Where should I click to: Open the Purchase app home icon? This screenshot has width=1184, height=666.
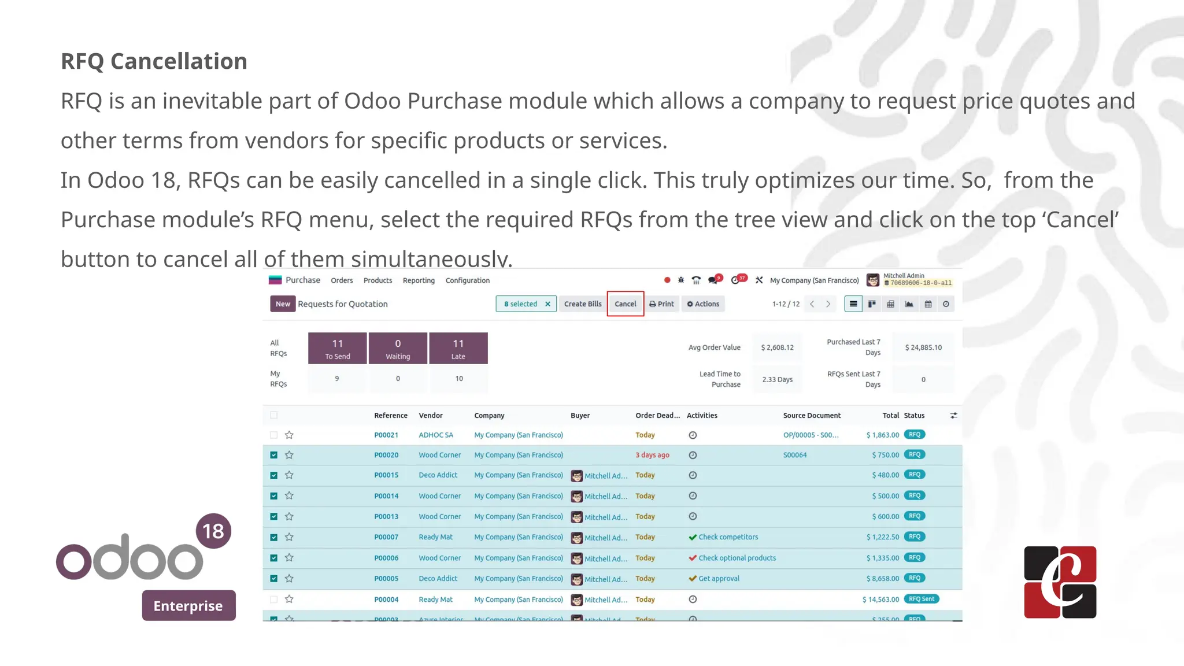[x=275, y=280]
